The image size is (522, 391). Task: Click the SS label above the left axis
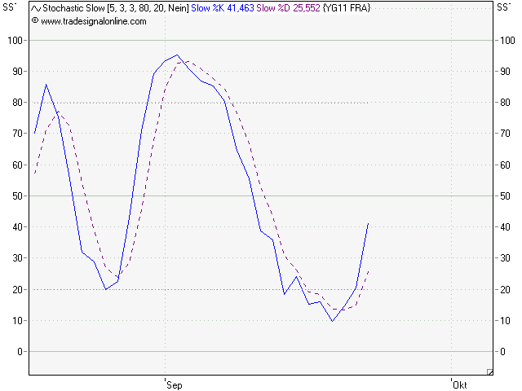[10, 7]
